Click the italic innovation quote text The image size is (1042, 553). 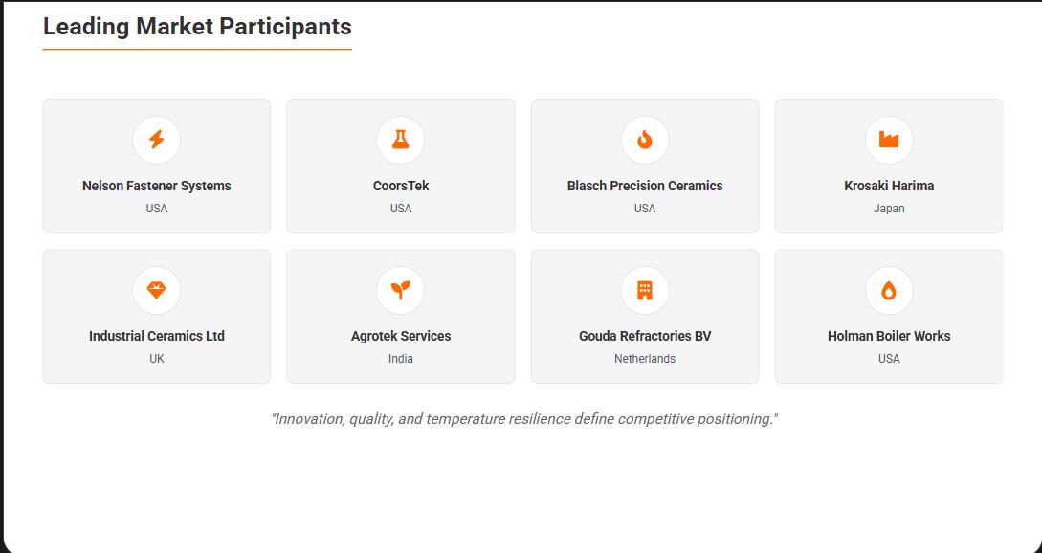click(524, 419)
